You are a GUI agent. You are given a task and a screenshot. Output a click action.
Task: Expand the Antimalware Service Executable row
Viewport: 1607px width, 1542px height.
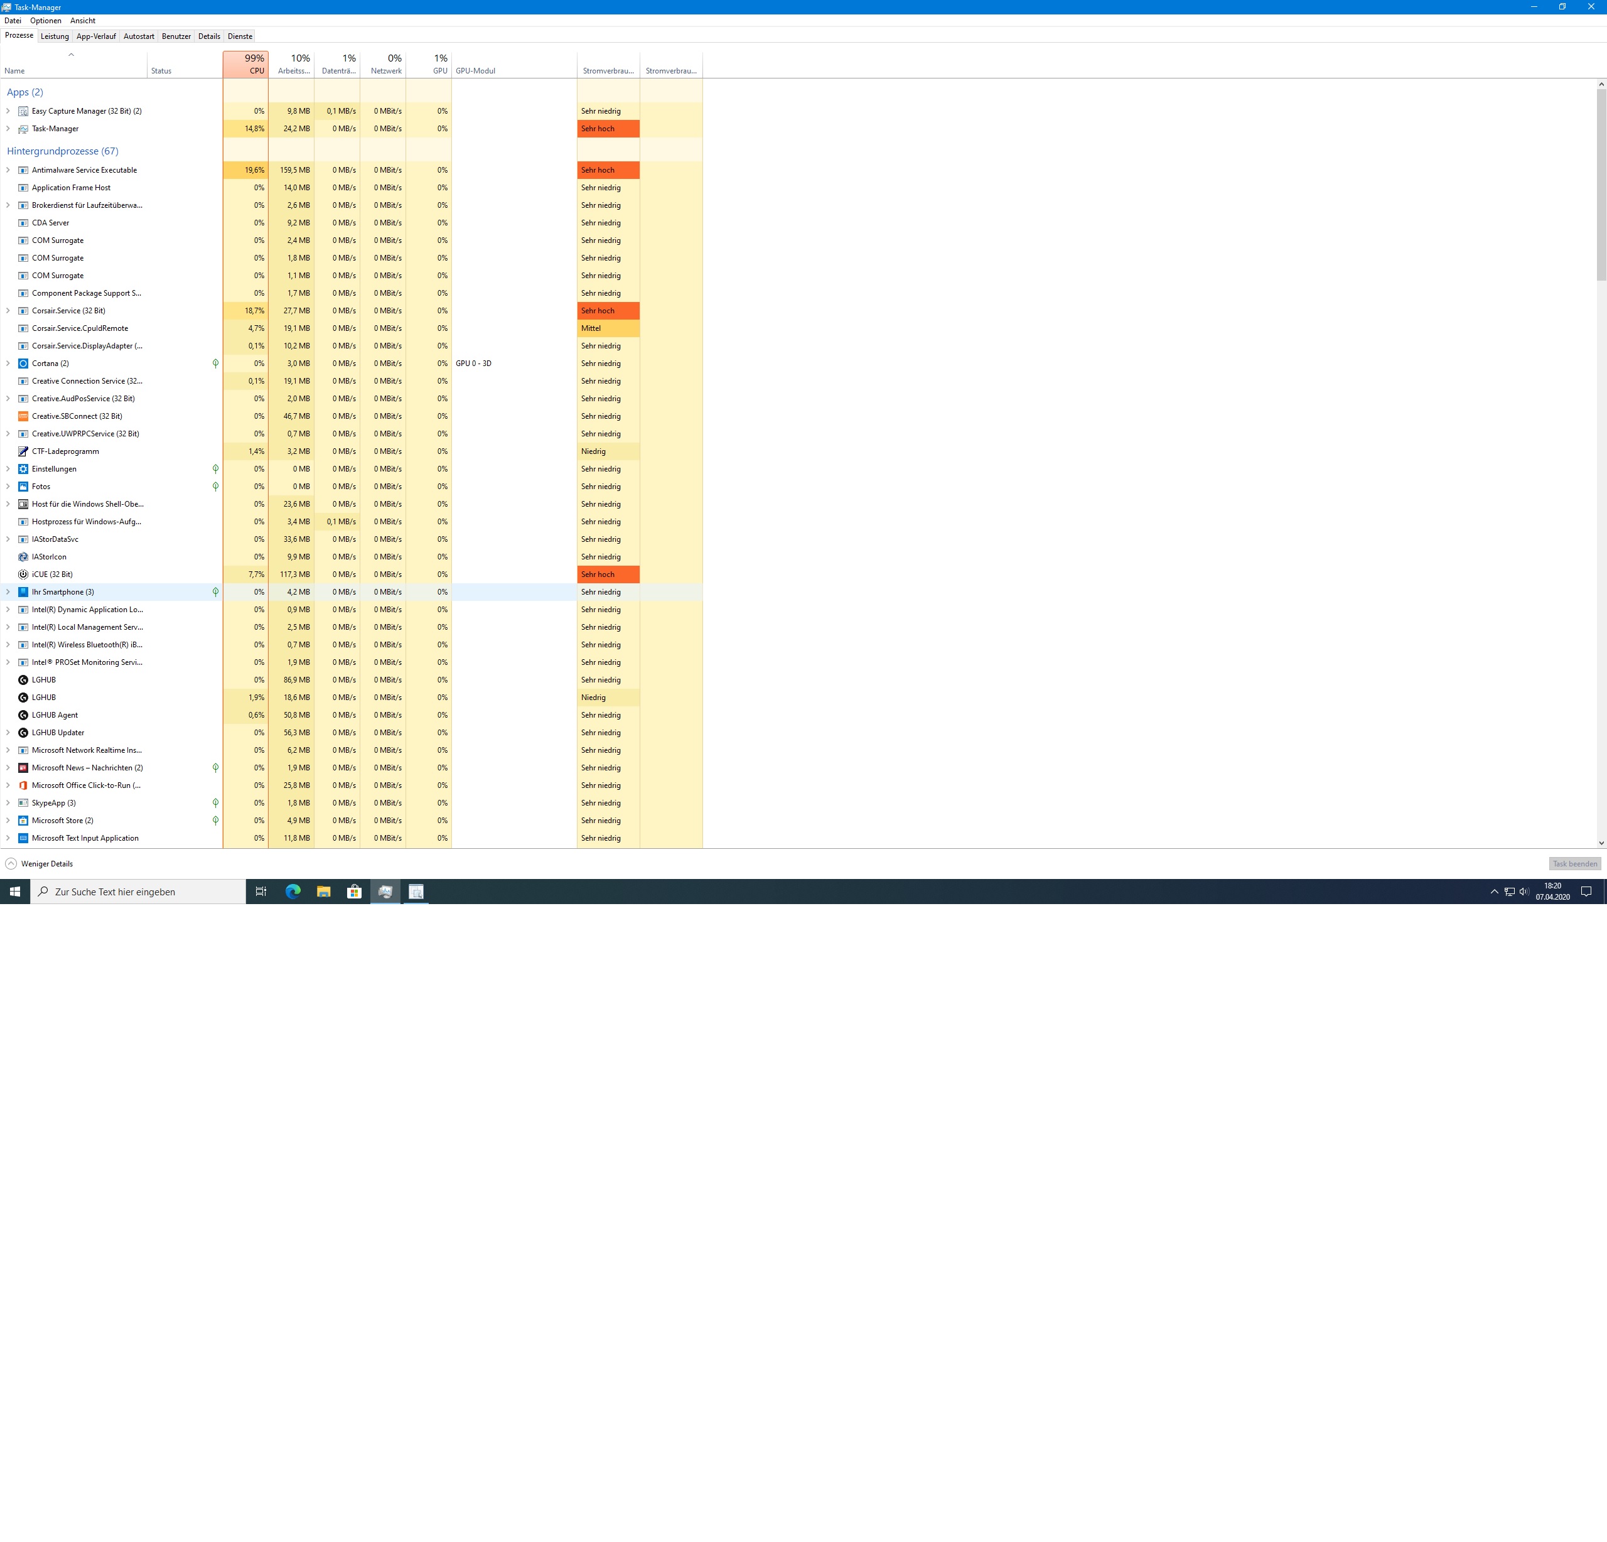(x=8, y=170)
